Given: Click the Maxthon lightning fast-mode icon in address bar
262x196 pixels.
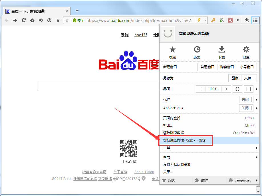Looking at the screenshot, I should pos(199,20).
